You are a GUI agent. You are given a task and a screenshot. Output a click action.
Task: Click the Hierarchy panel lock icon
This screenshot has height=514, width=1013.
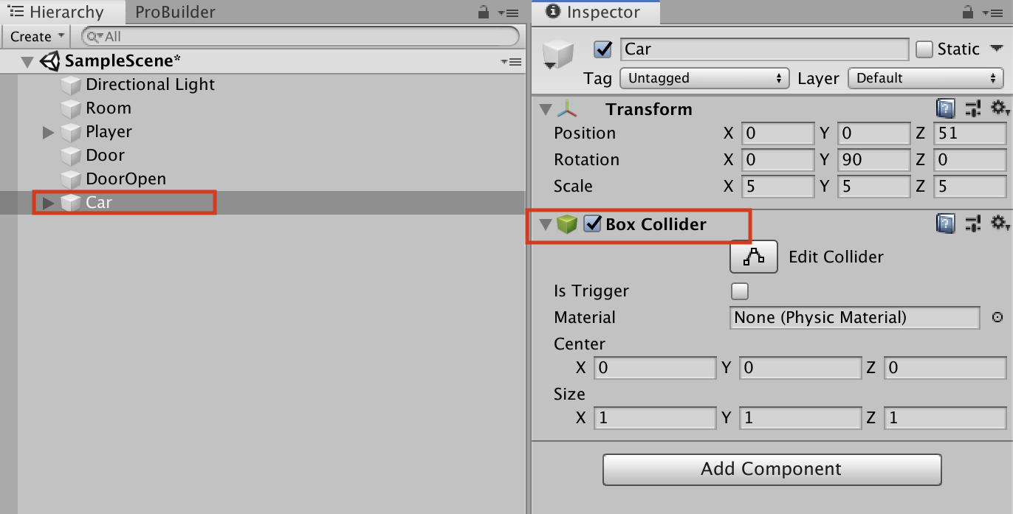click(484, 13)
